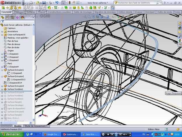Click the Reference Geometry icon in the Fonctions toolbar

pyautogui.click(x=99, y=8)
